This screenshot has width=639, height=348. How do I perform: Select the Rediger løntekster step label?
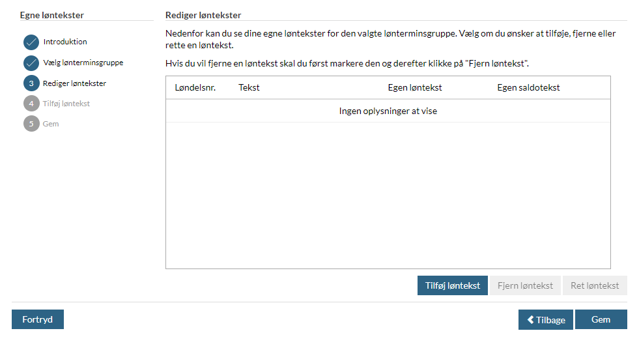click(74, 83)
